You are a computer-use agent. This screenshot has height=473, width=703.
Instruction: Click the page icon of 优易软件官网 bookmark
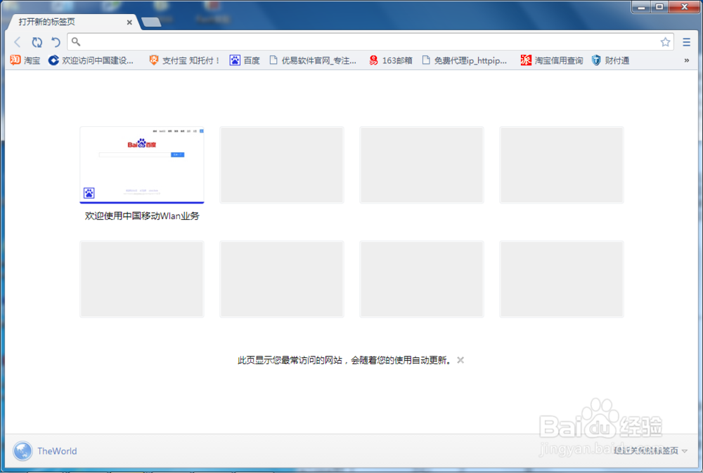(273, 60)
